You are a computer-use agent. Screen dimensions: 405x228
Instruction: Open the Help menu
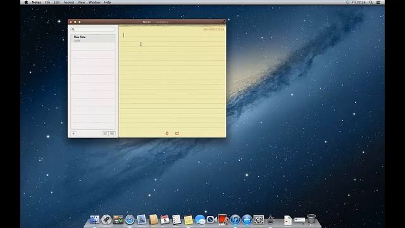coord(108,2)
